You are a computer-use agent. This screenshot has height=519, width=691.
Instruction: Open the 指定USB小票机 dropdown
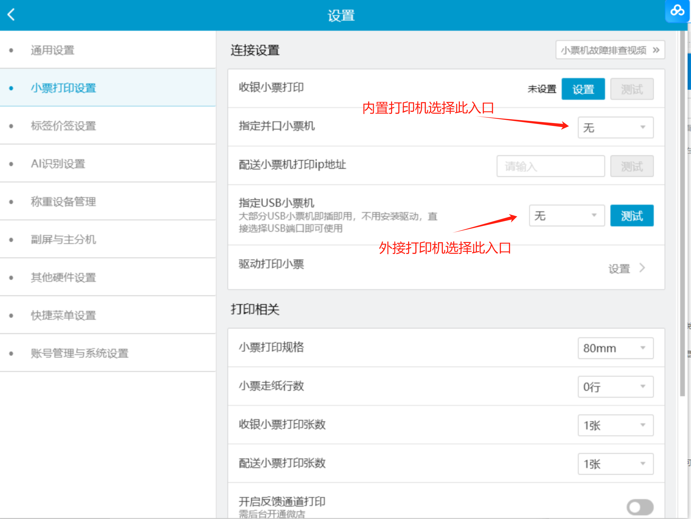click(566, 215)
